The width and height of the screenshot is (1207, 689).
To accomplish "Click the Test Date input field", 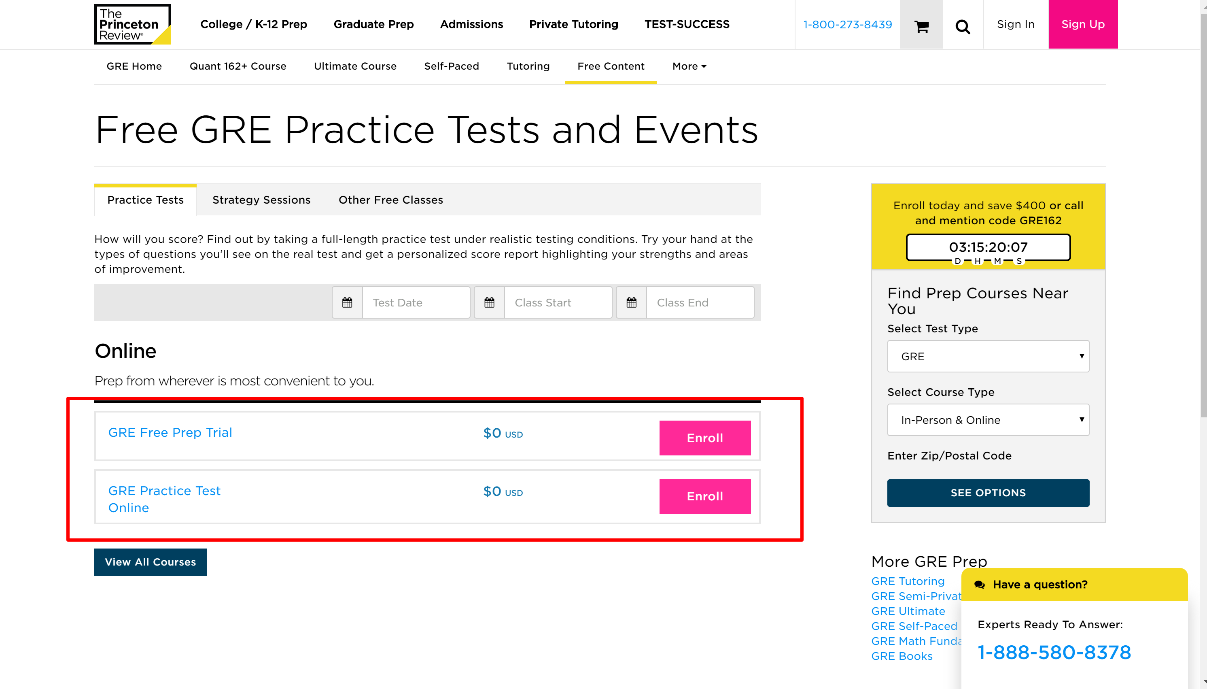I will [x=415, y=302].
